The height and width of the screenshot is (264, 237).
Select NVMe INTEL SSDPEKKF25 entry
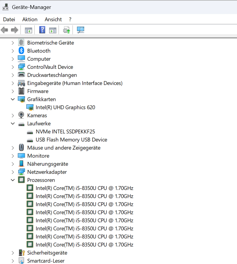tap(65, 132)
